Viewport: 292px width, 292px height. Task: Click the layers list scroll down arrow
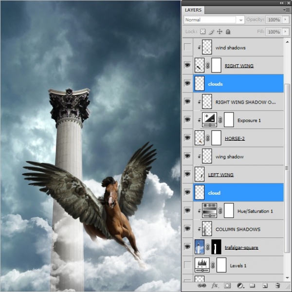(x=287, y=278)
